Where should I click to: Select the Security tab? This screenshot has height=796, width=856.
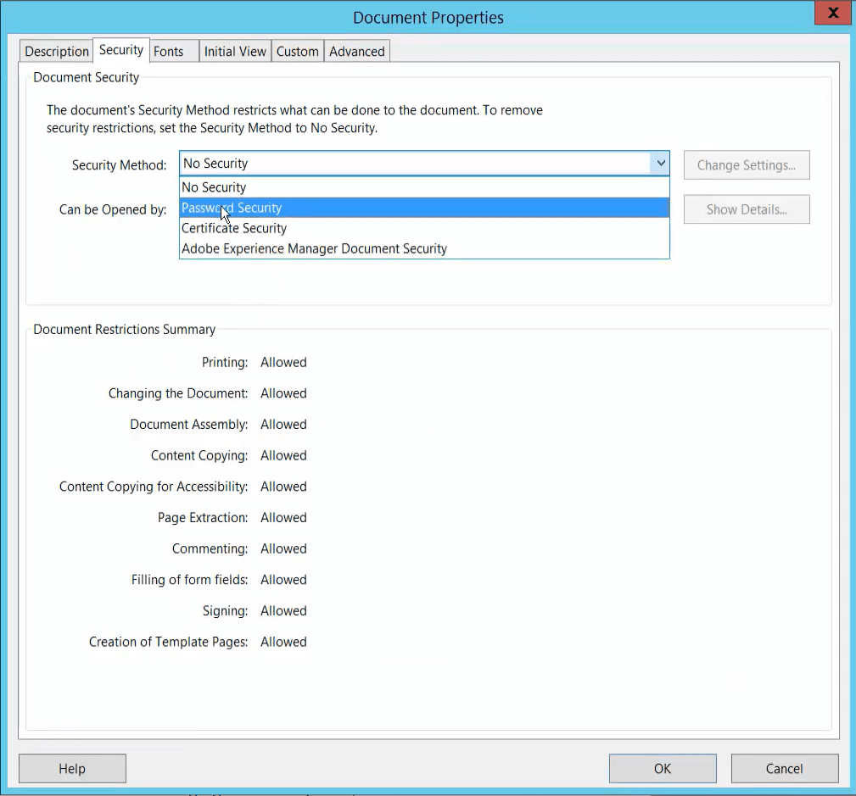coord(120,49)
